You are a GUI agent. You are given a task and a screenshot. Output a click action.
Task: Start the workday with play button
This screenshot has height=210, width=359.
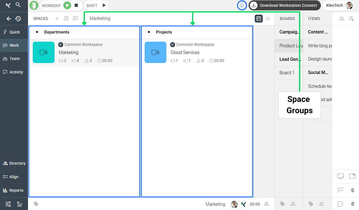coord(67,5)
